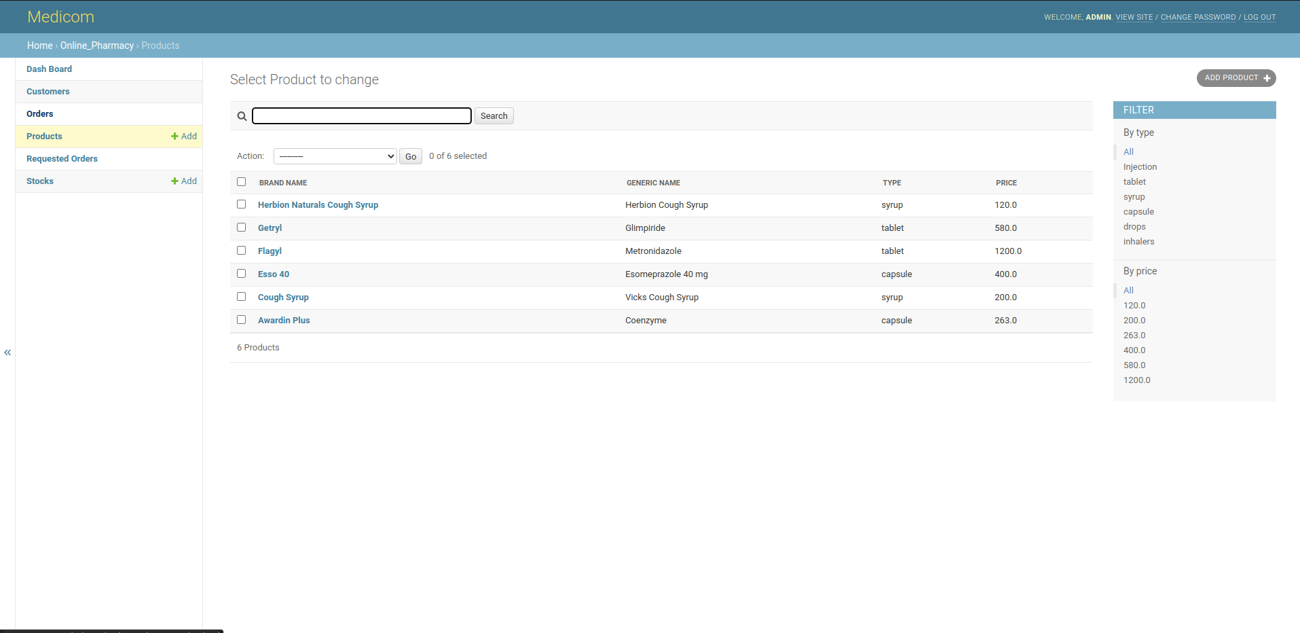Filter by type inhalers
This screenshot has height=633, width=1300.
coord(1138,242)
